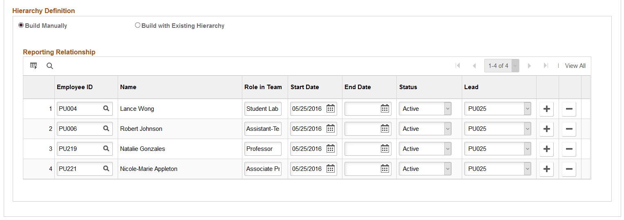Open End Date calendar for Robert Johnson
624x220 pixels.
[385, 129]
